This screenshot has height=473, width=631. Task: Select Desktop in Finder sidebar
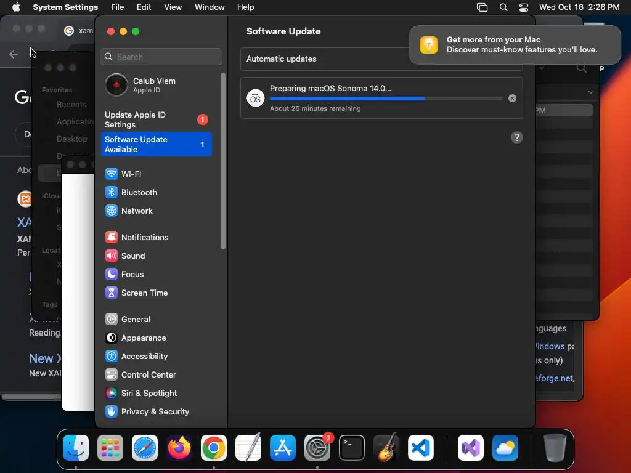71,139
